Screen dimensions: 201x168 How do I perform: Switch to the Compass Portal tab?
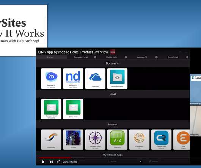pos(81,57)
